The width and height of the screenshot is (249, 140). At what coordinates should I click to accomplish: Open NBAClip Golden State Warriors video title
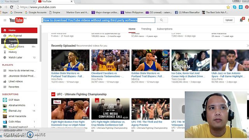[148, 75]
